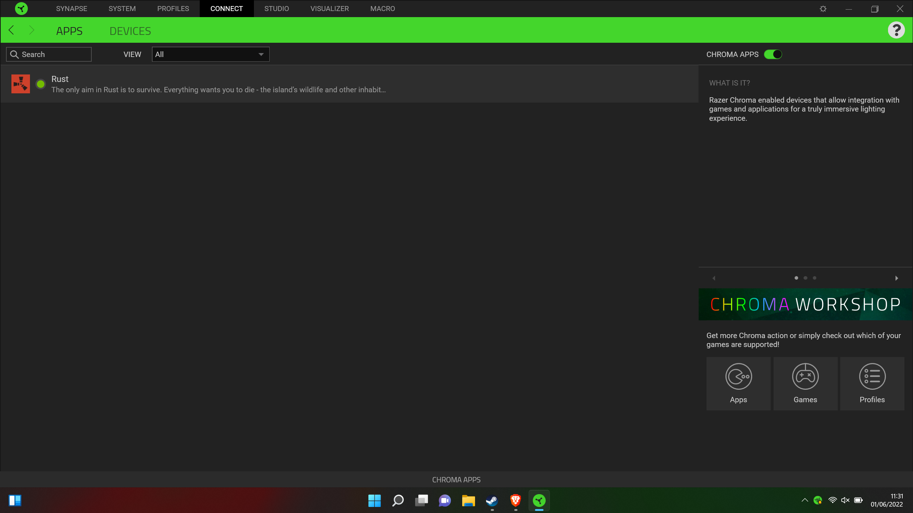This screenshot has height=513, width=913.
Task: Open the VIEW All dropdown
Action: coord(210,54)
